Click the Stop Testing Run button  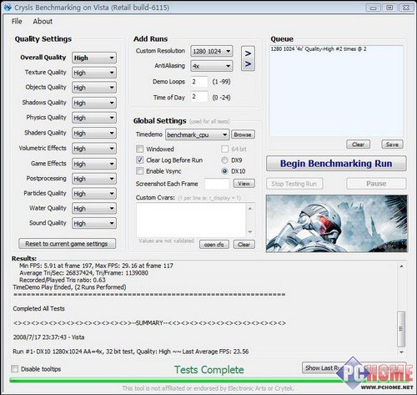click(x=294, y=184)
